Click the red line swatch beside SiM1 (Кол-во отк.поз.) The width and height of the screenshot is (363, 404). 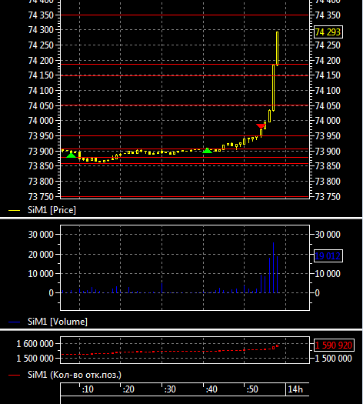point(14,376)
